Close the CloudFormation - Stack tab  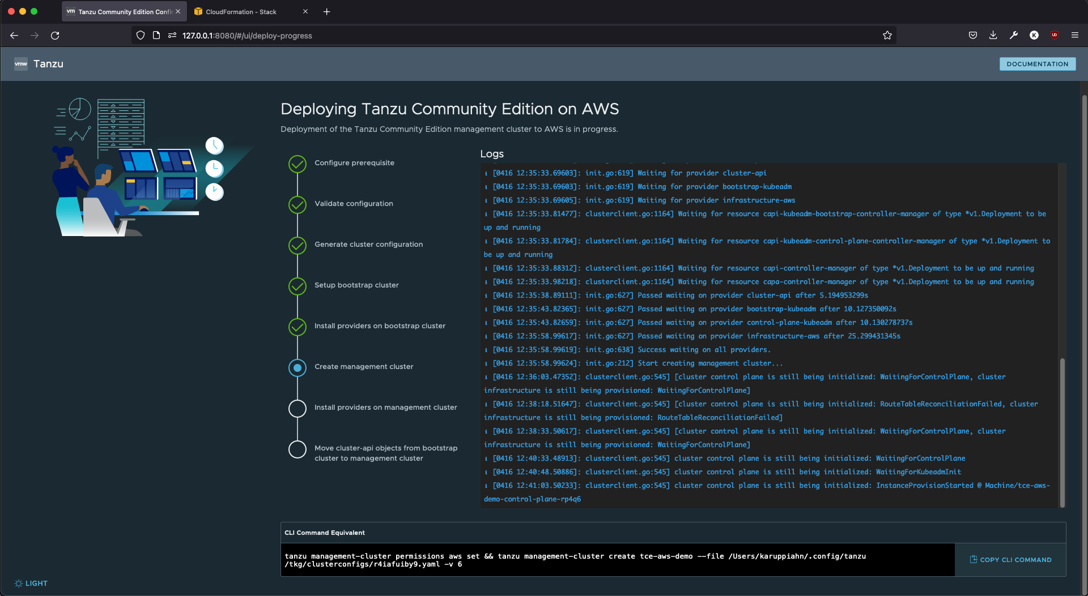point(305,11)
